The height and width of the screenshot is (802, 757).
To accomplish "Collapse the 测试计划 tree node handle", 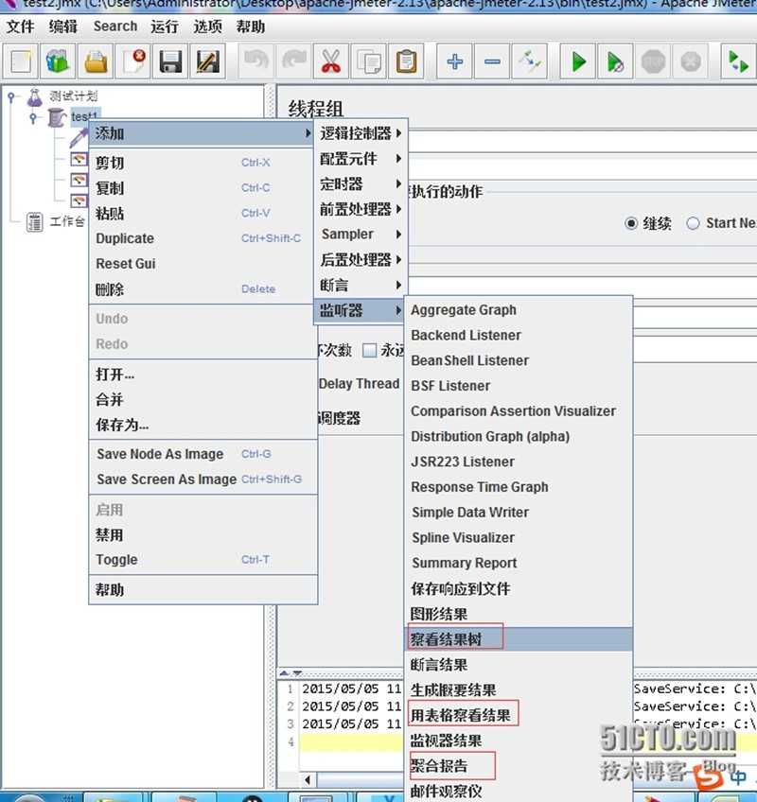I will (11, 96).
